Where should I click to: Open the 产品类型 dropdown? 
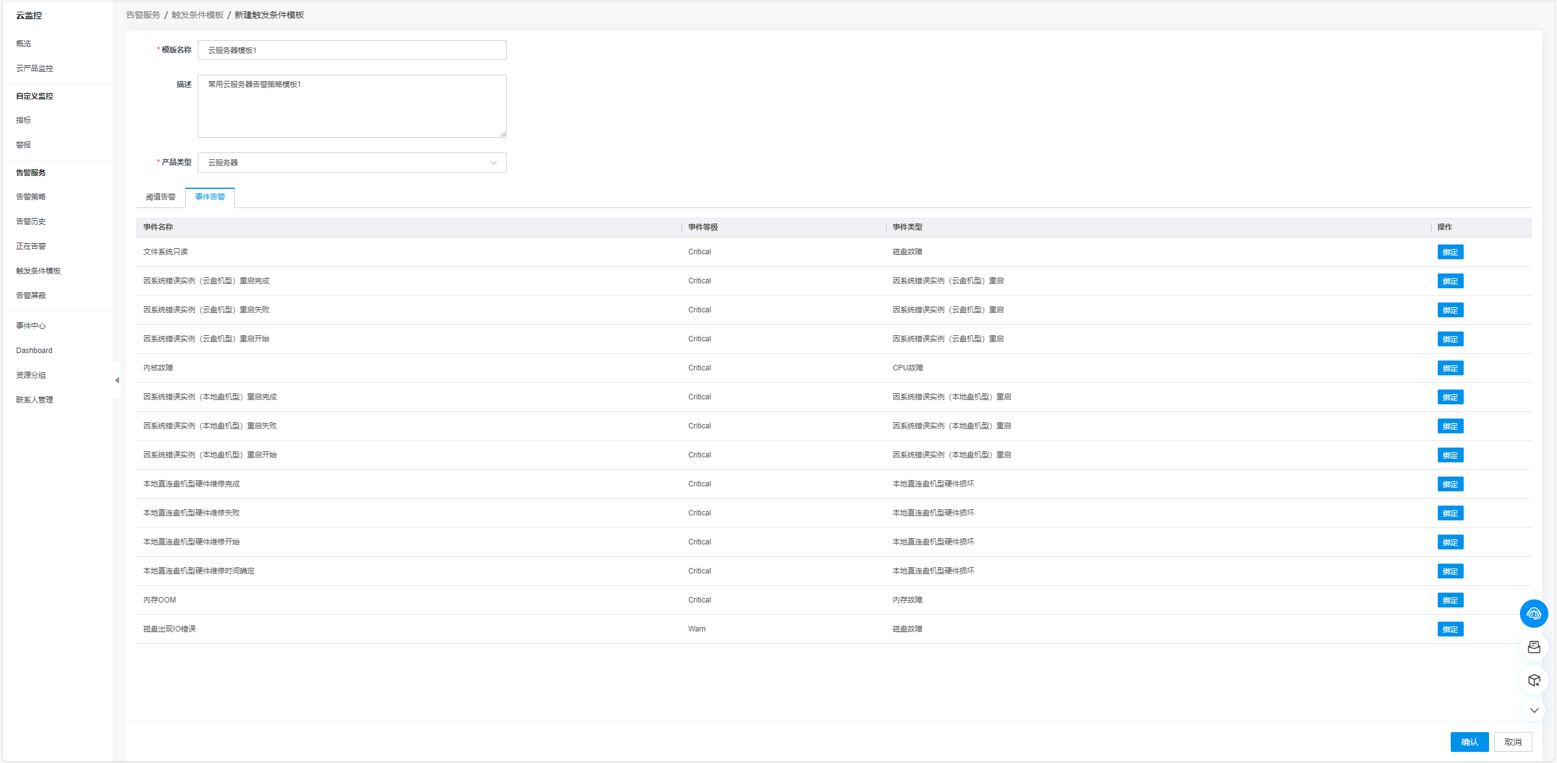(x=352, y=163)
